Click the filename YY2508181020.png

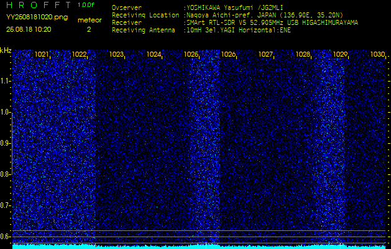click(37, 17)
